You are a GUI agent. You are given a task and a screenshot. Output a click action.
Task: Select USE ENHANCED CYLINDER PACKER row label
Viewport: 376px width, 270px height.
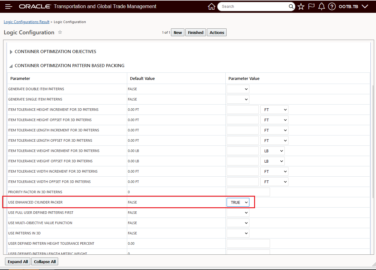coord(35,202)
